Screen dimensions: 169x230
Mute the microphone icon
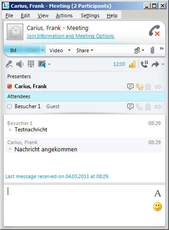[x=9, y=64]
